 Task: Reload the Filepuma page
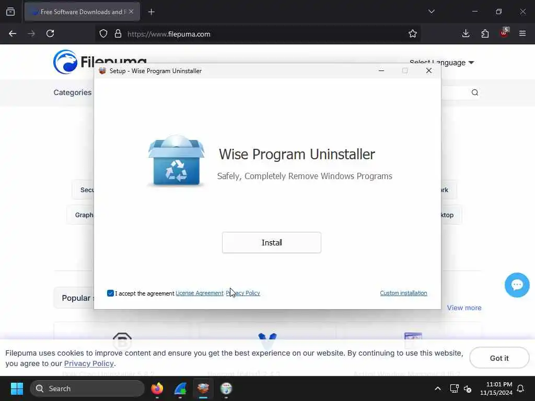click(50, 34)
